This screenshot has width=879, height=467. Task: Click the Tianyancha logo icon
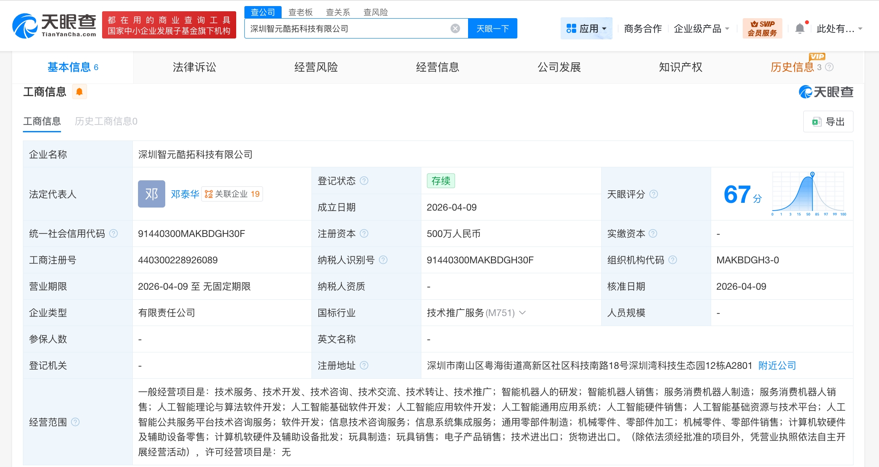click(25, 25)
